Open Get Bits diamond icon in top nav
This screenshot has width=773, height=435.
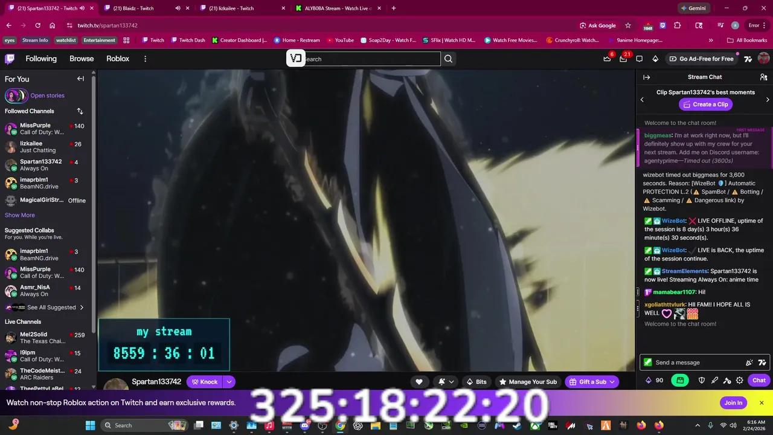click(655, 59)
